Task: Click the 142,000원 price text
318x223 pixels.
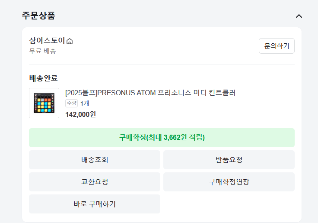Action: coord(80,114)
